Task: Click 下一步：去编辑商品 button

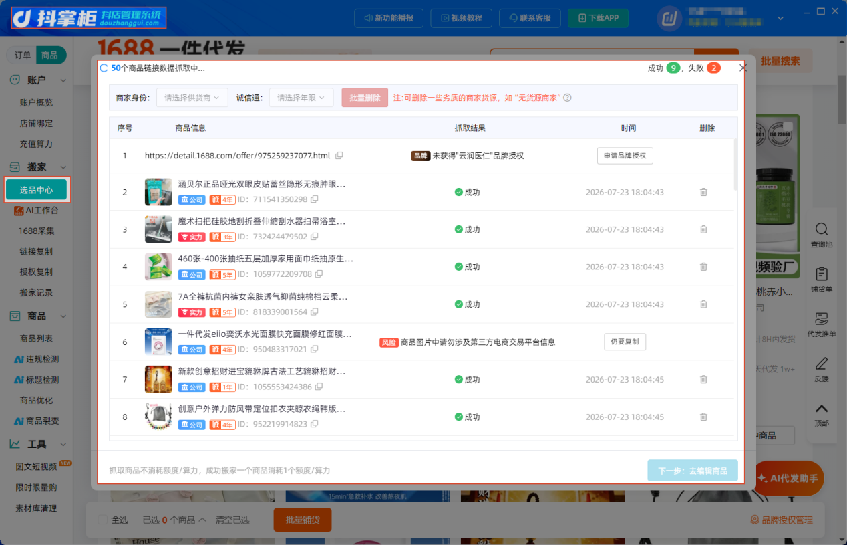Action: (x=693, y=471)
